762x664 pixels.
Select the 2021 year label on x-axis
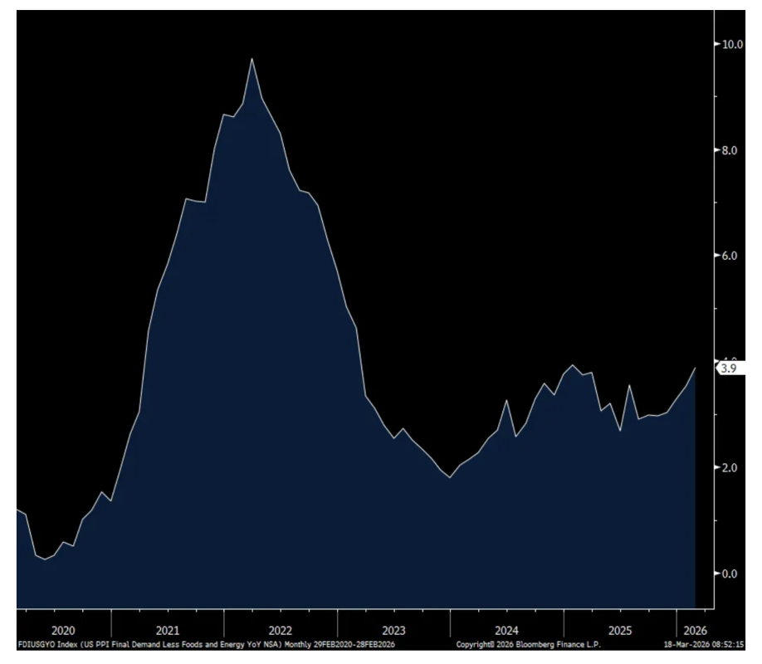click(168, 630)
